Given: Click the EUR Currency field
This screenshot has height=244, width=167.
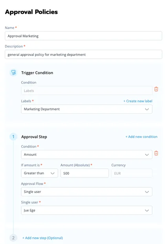Looking at the screenshot, I should point(132,173).
